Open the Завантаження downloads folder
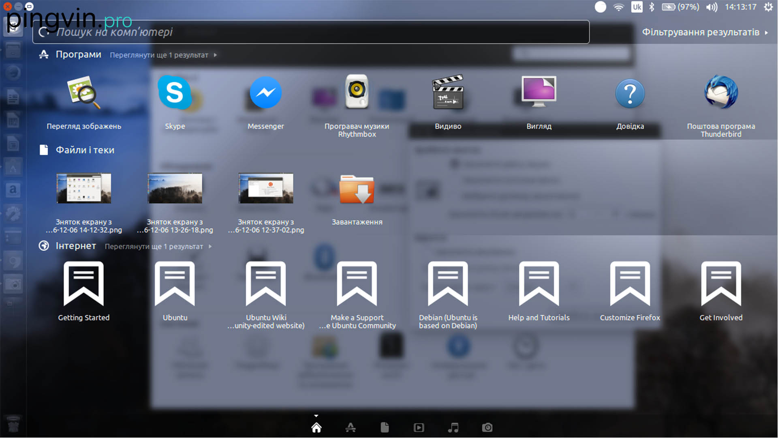This screenshot has width=778, height=438. (x=357, y=190)
